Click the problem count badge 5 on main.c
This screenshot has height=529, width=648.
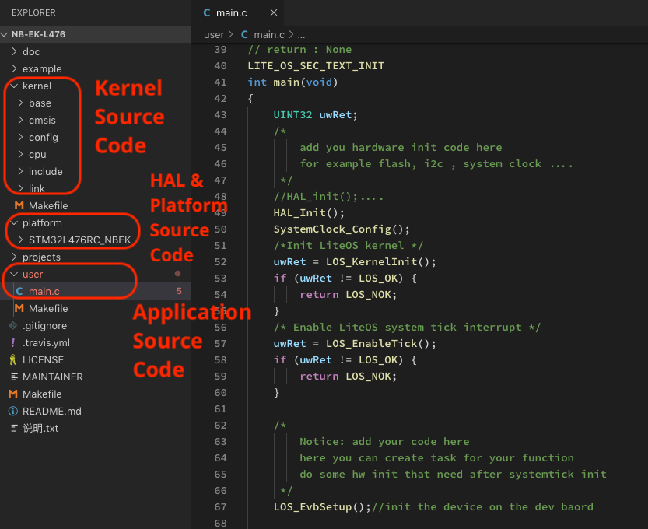pos(179,291)
